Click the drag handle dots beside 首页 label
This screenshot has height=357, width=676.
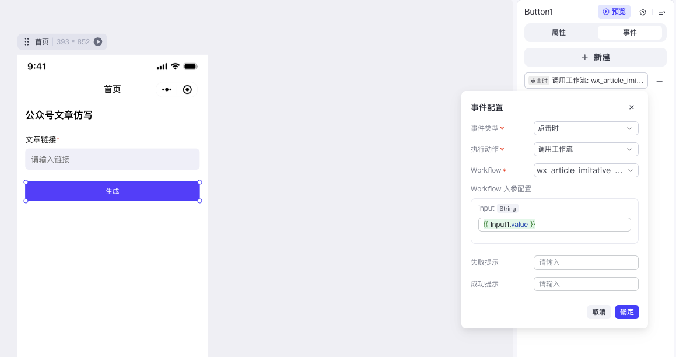pos(26,41)
